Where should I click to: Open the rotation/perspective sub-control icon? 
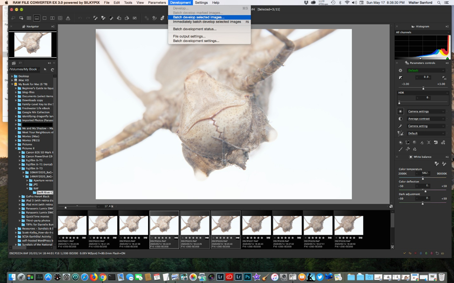[436, 142]
